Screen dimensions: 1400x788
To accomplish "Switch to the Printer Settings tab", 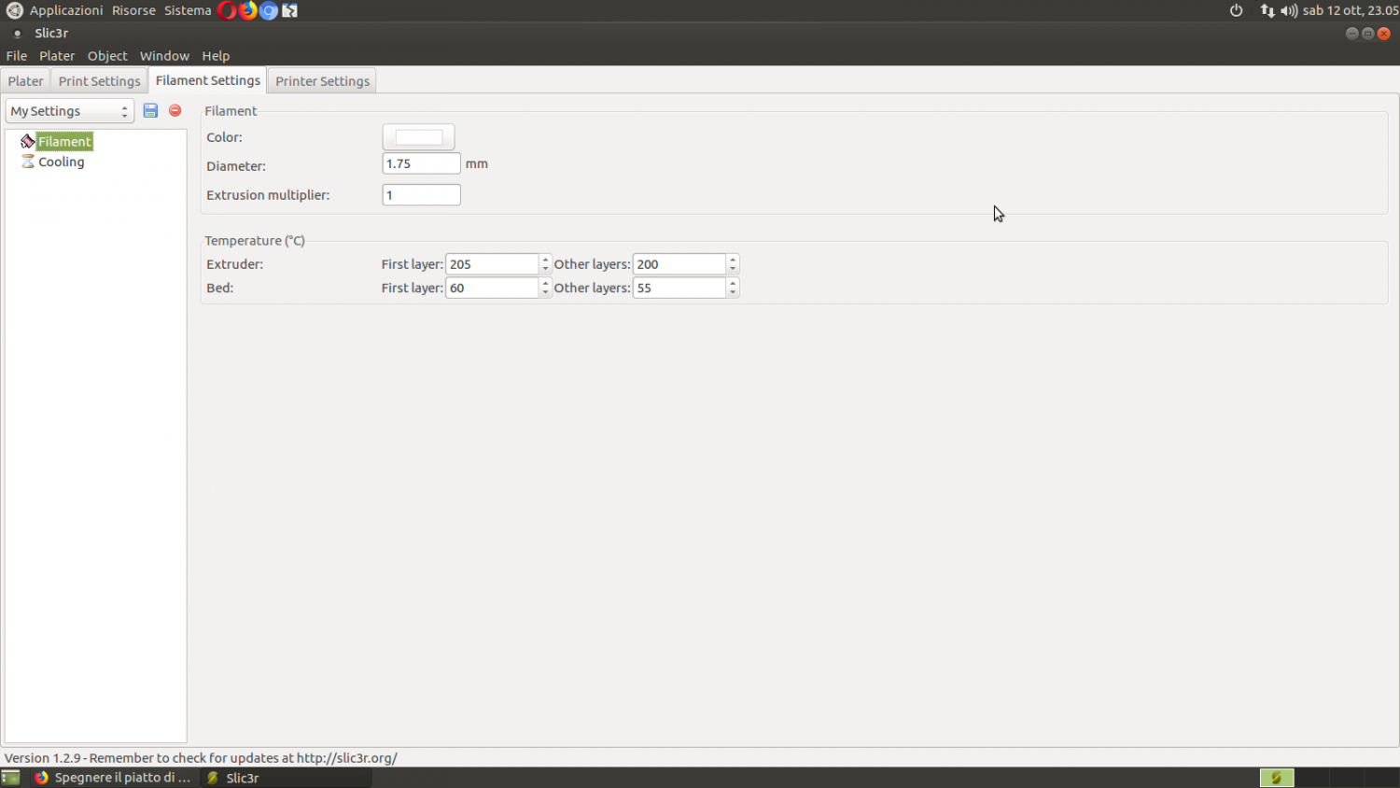I will [x=322, y=81].
